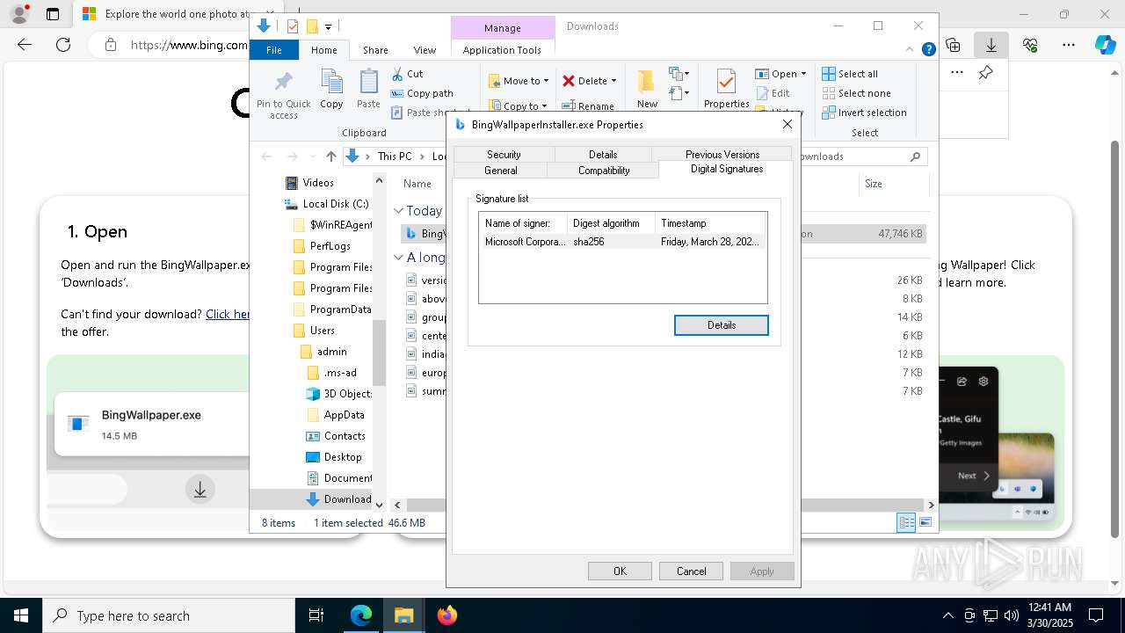
Task: Click OK in Properties dialog
Action: point(620,571)
